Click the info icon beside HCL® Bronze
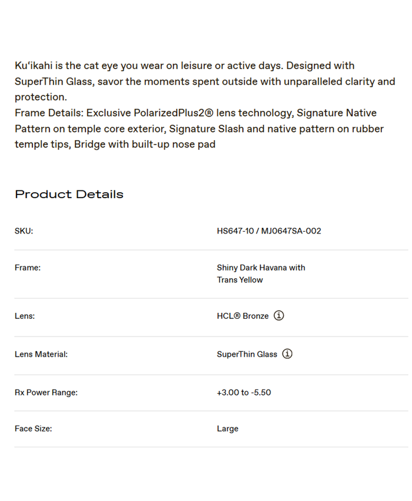412x501 pixels. coord(279,316)
